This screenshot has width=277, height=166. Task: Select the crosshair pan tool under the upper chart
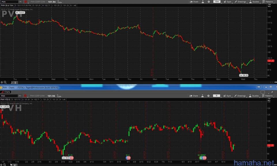(2, 82)
